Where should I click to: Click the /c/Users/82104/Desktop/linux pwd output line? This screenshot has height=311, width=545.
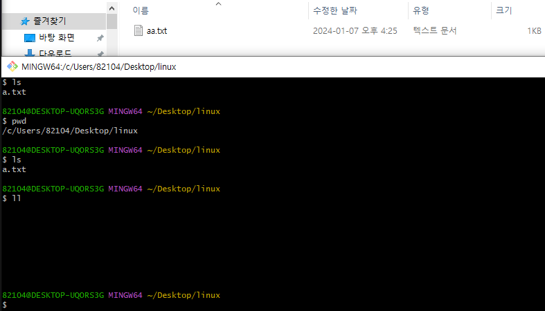click(70, 131)
